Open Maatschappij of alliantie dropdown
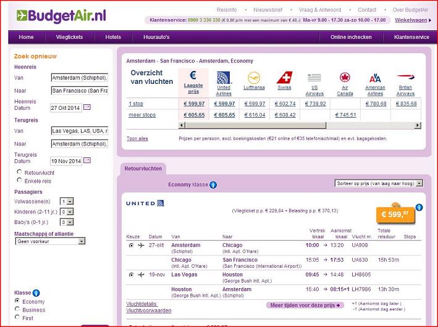Screen dimensions: 438x327 point(50,241)
